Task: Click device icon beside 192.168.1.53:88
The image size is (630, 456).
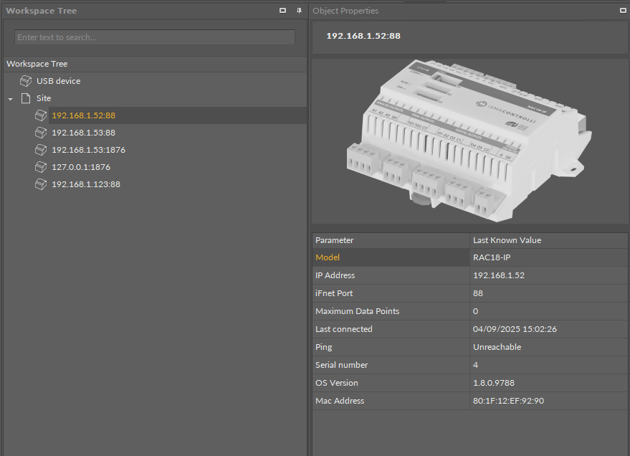Action: [41, 133]
